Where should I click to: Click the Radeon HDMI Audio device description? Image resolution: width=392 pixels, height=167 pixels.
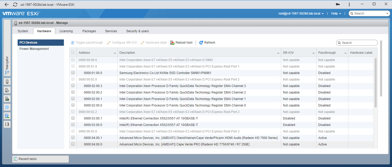point(199,138)
